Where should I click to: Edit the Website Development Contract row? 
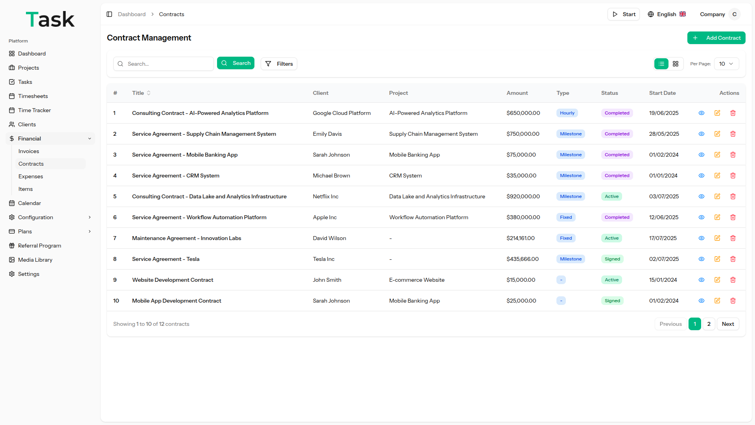[x=717, y=280]
